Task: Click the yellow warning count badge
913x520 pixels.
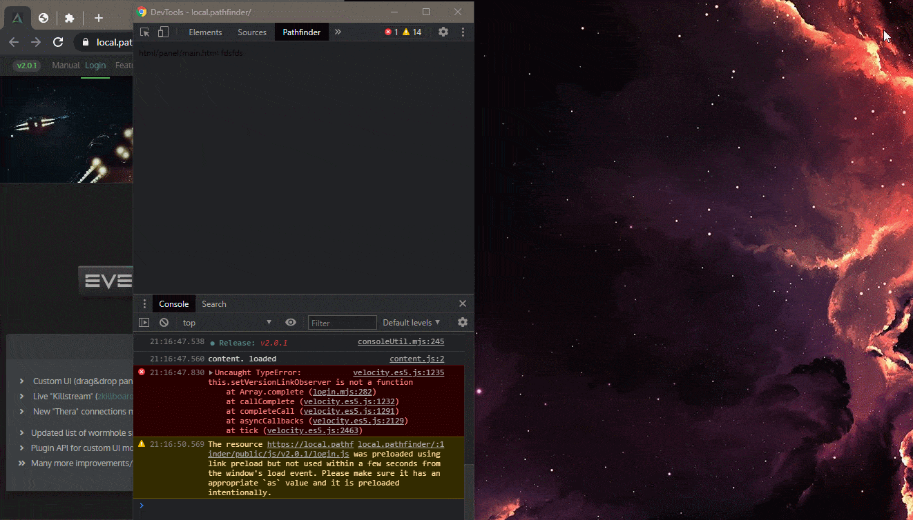Action: coord(412,32)
